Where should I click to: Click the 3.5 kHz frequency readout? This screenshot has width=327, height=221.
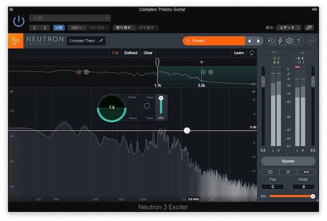(x=193, y=199)
